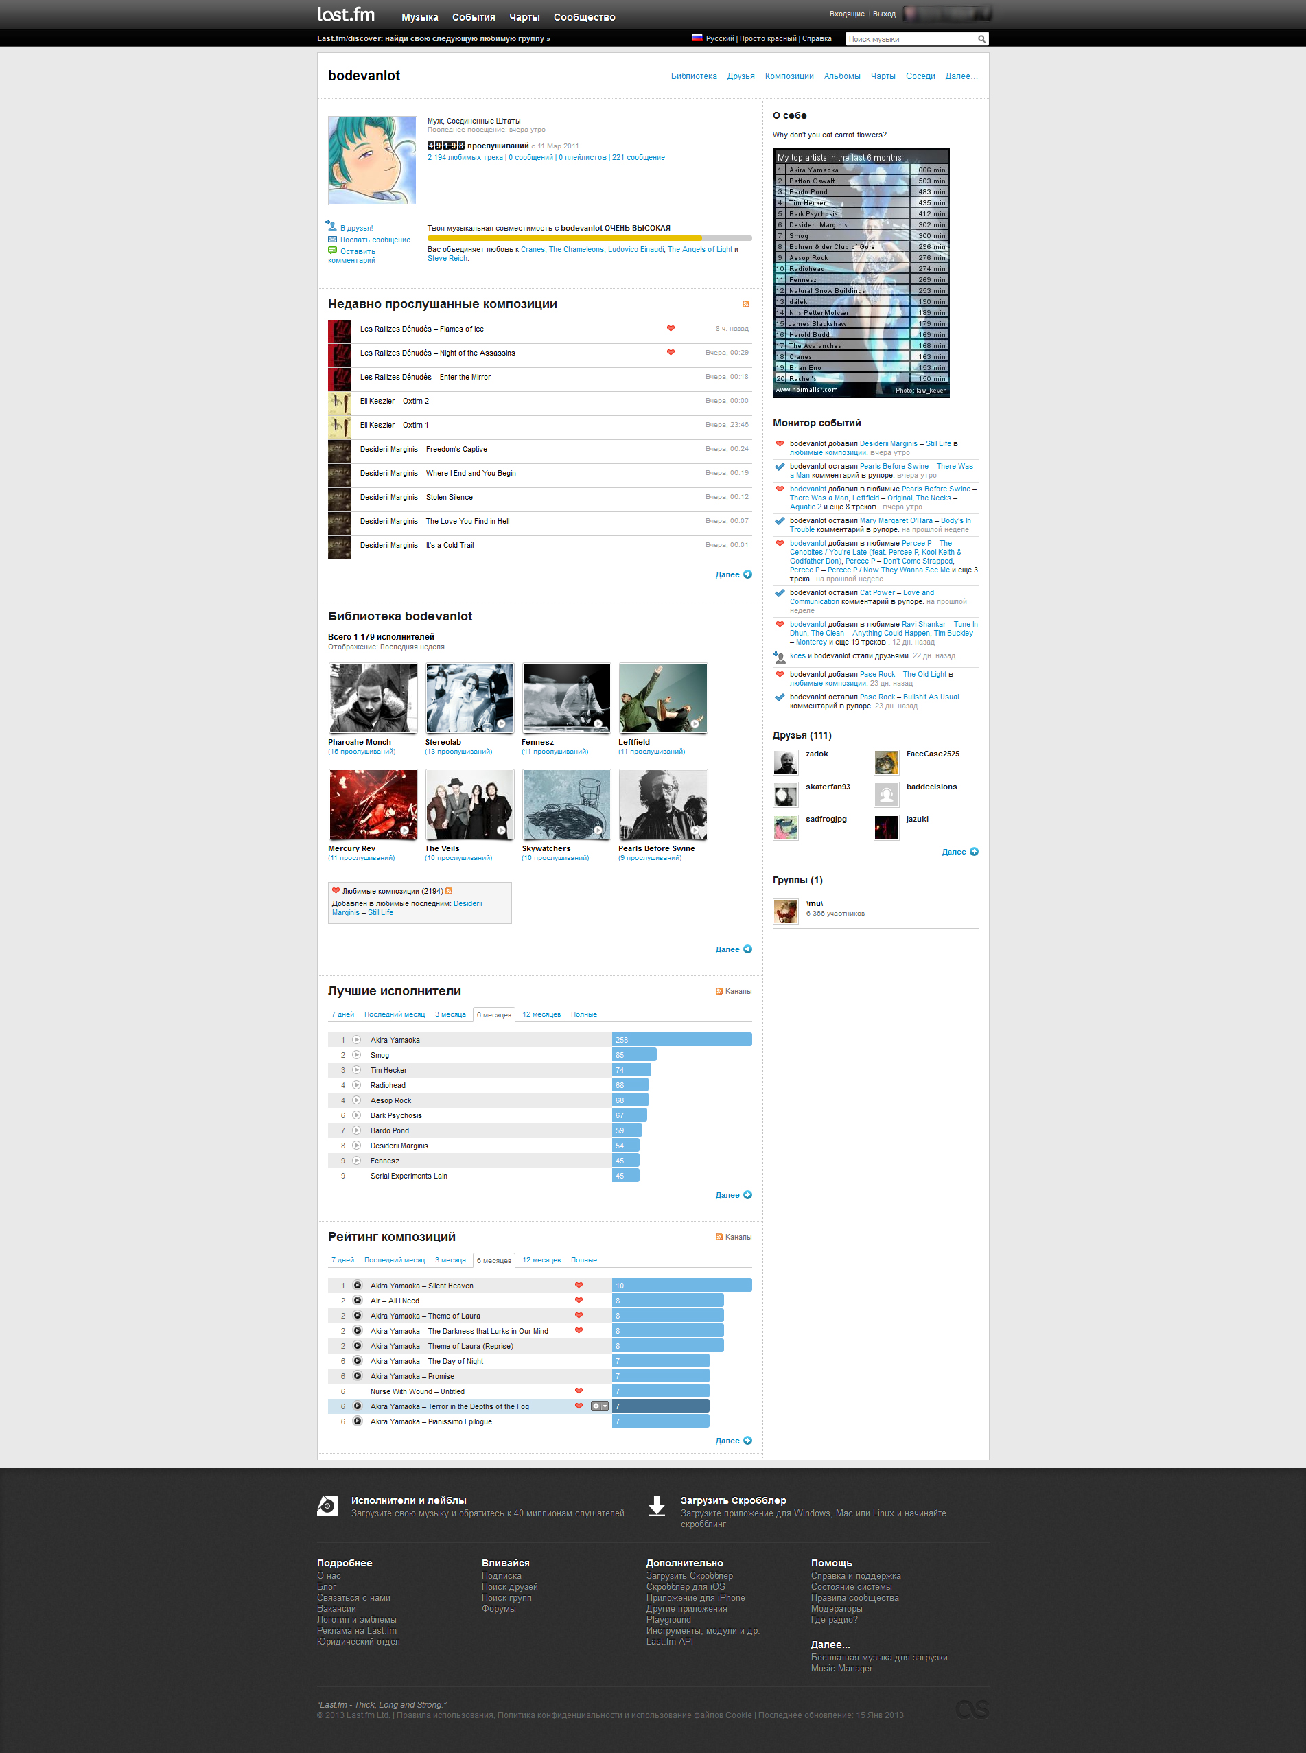Click RSS icon beside top artists Каналы
1306x1753 pixels.
tap(719, 992)
